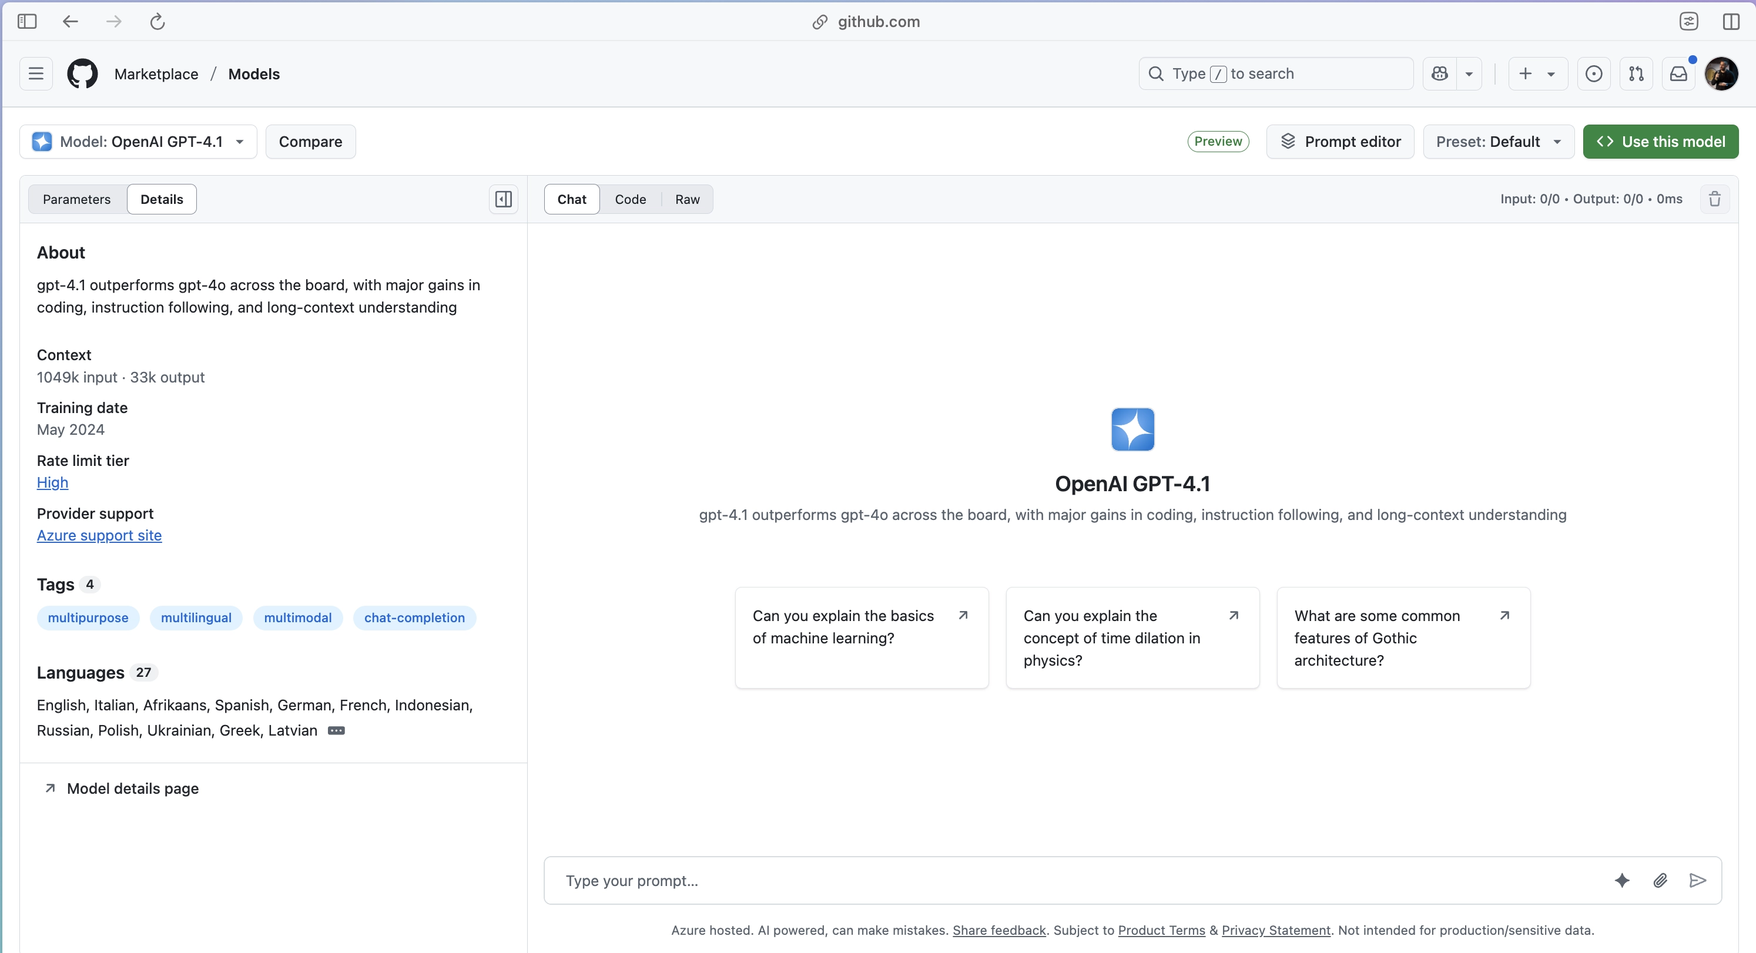
Task: Open the Product Terms link
Action: [x=1162, y=931]
